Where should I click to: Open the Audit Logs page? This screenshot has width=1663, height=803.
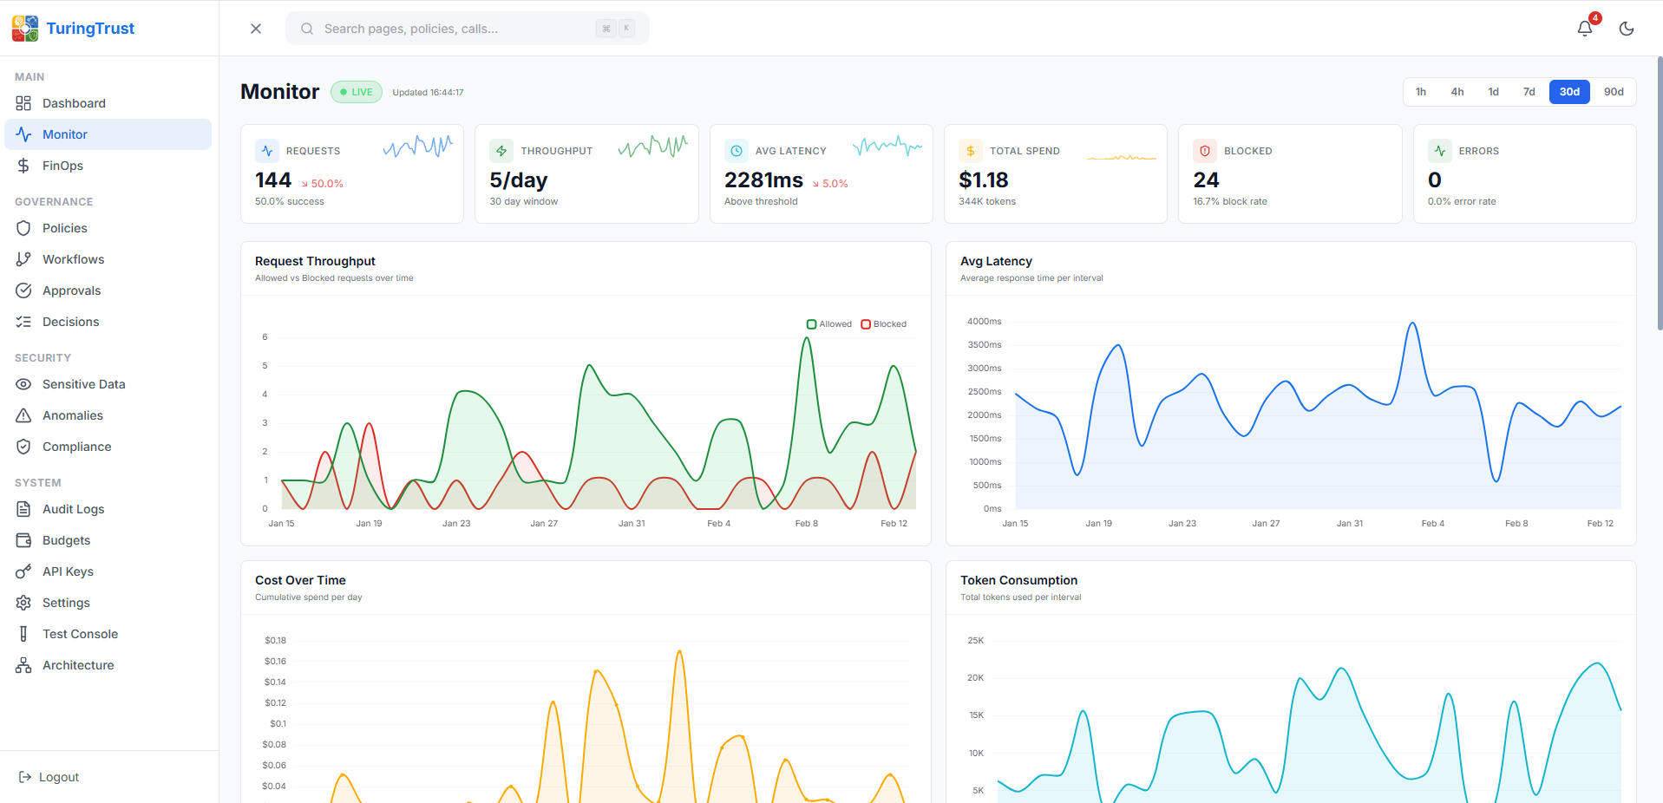point(74,509)
